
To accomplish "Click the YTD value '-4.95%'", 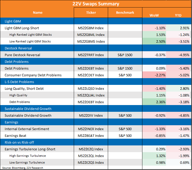I will [184, 55].
